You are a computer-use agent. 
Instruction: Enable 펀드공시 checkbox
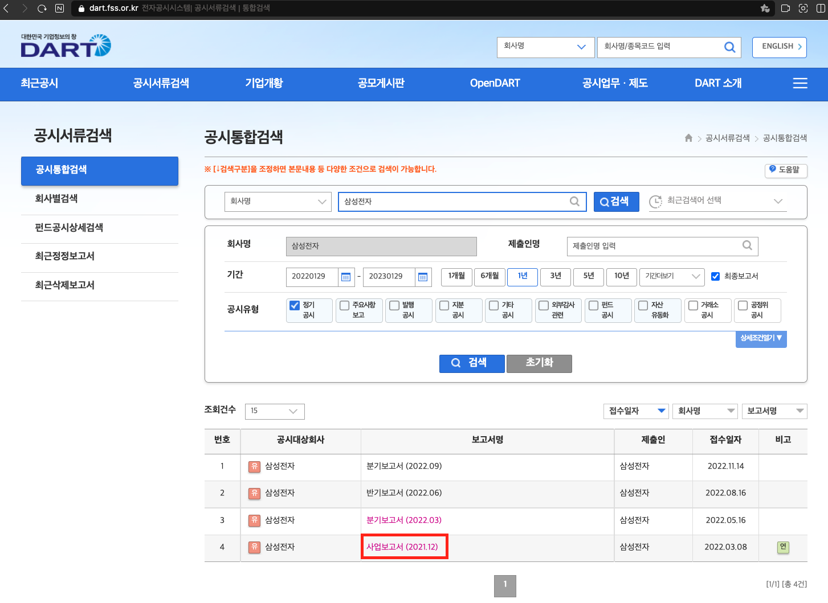593,305
